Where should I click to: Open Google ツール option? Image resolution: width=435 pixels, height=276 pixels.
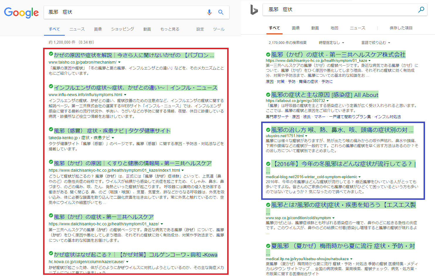click(219, 29)
